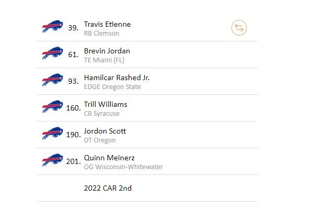
Task: Click Bills logo beside pick 39
Action: 52,26
